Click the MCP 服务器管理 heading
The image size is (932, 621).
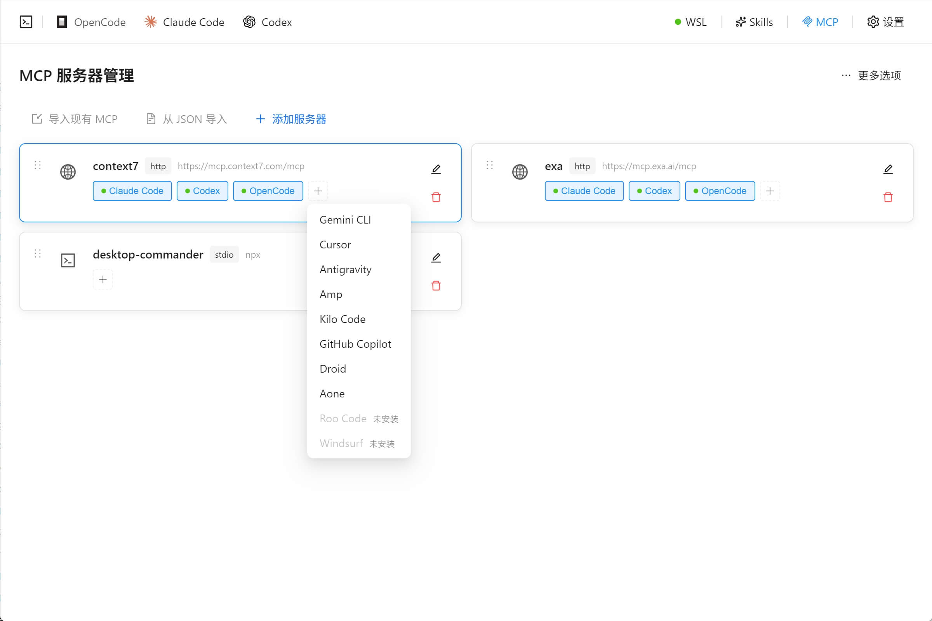pyautogui.click(x=77, y=75)
